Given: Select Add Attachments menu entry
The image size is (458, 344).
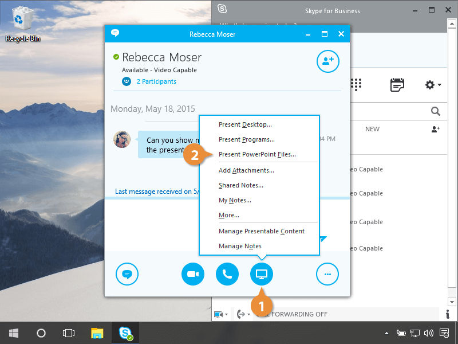Looking at the screenshot, I should point(246,170).
